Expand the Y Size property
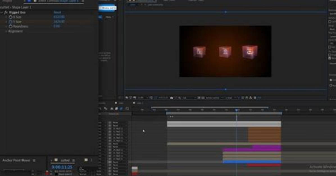The width and height of the screenshot is (336, 176). 6,22
